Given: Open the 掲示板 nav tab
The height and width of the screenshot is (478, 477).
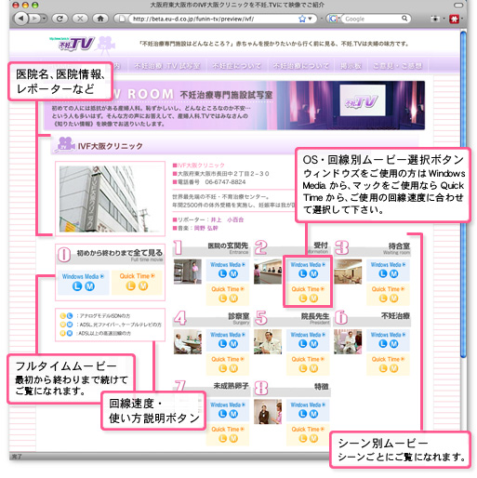Looking at the screenshot, I should point(351,66).
